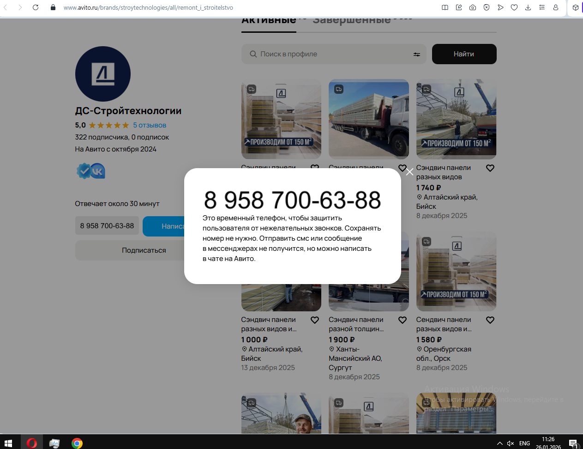Click the ДС-Стройтехнологии profile logo
The image size is (583, 449).
pos(103,74)
